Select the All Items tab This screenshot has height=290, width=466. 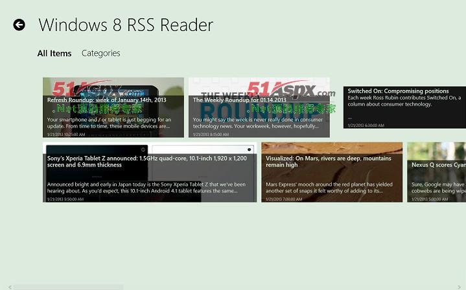[x=54, y=54]
